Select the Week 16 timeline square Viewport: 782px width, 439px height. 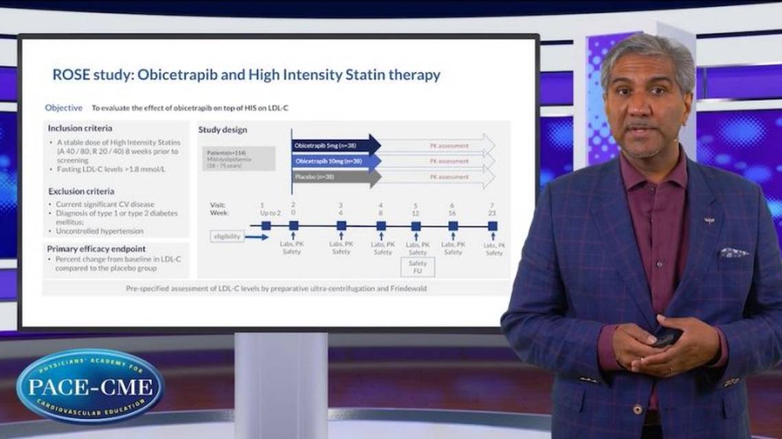coord(453,225)
